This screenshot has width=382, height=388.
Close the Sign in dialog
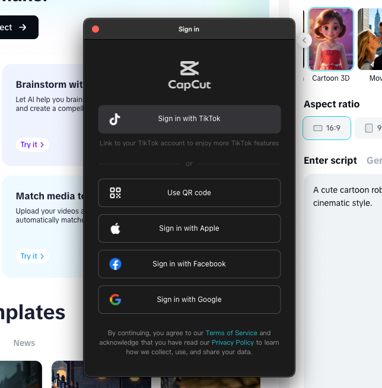click(x=95, y=29)
